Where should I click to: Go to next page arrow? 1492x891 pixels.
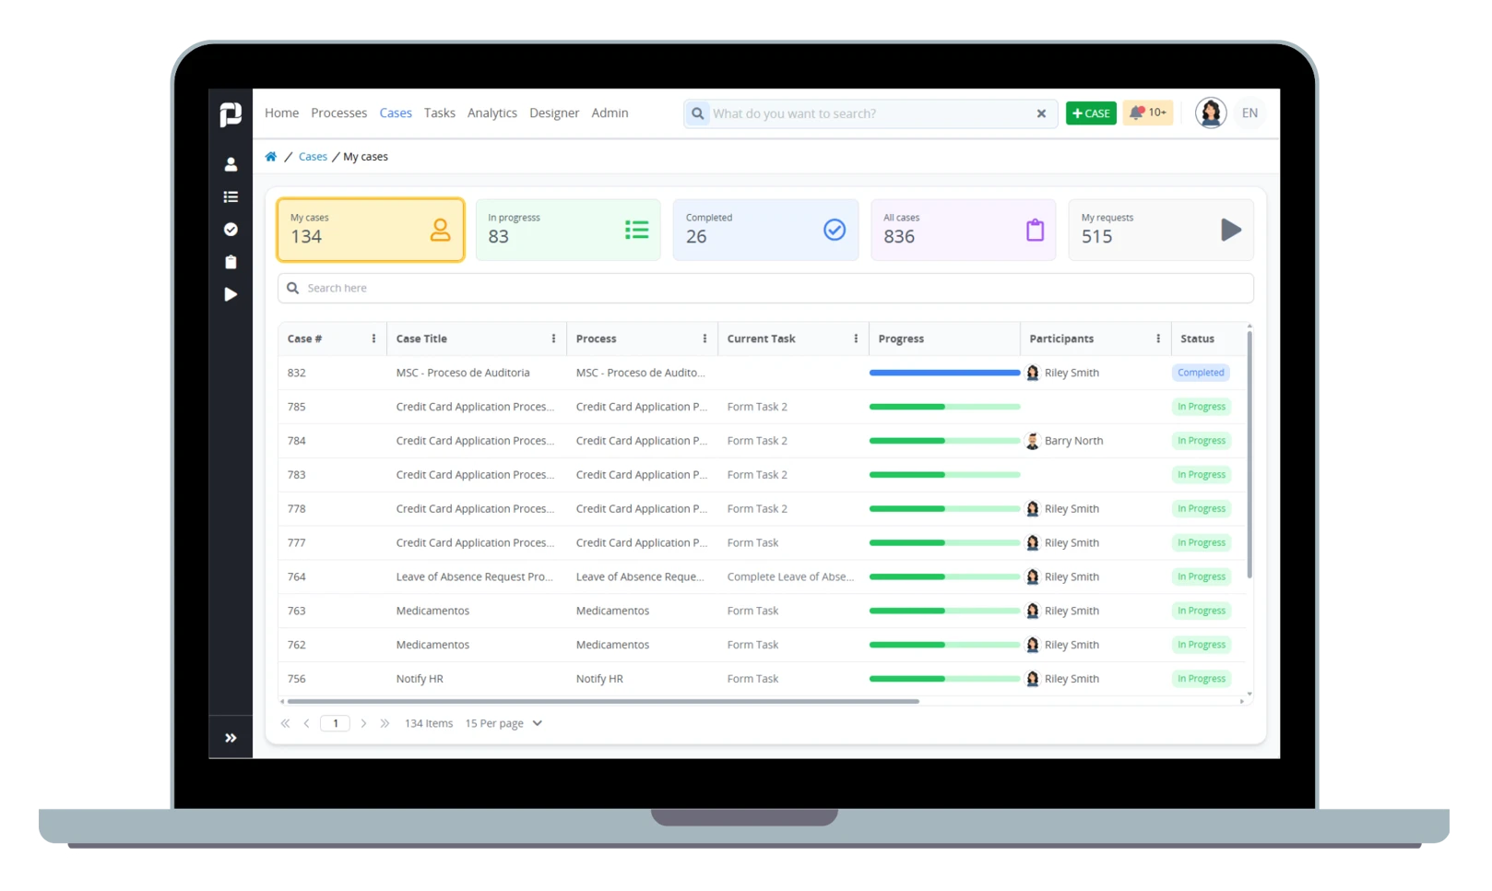[363, 723]
